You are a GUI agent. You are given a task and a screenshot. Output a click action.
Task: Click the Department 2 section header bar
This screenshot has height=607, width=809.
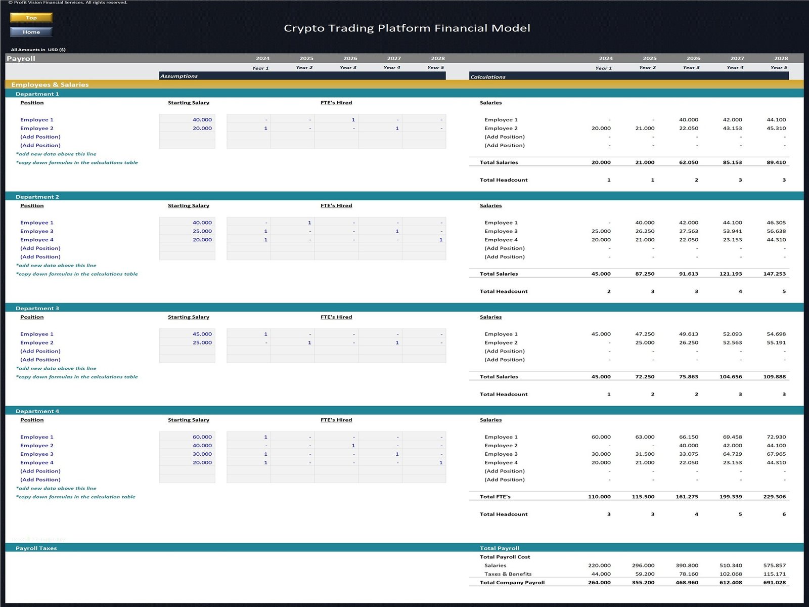coord(37,197)
